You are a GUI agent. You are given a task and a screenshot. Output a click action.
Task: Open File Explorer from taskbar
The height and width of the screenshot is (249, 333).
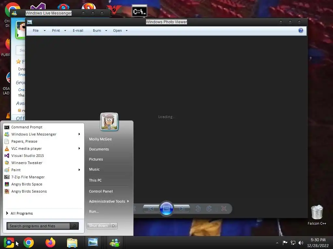click(72, 243)
